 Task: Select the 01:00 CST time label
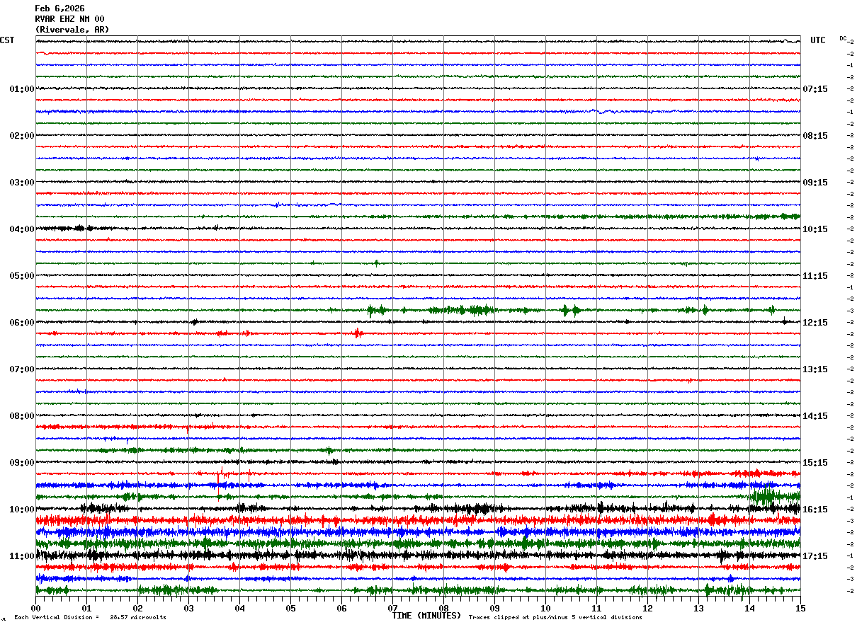tap(22, 89)
